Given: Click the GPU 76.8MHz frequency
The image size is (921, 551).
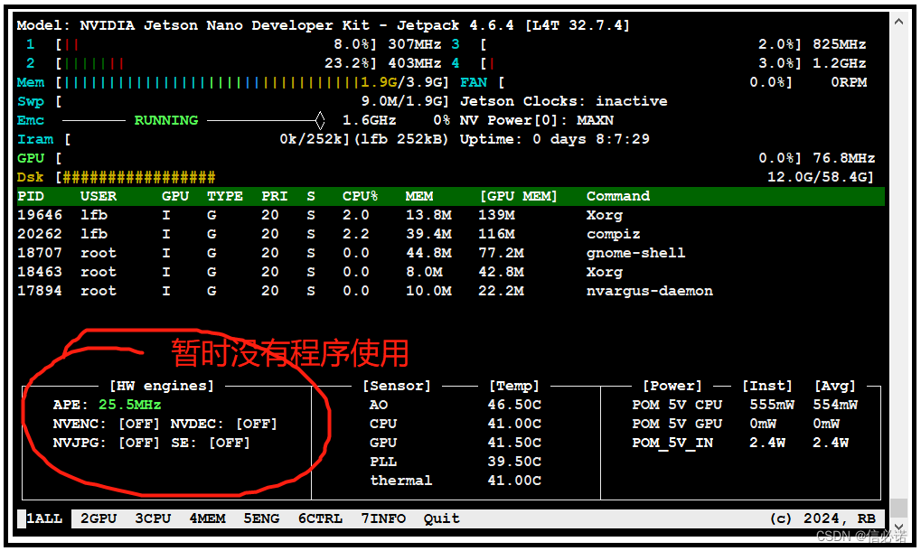Looking at the screenshot, I should 844,158.
